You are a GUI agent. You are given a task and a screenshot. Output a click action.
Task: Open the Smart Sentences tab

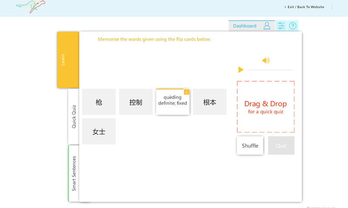[74, 173]
